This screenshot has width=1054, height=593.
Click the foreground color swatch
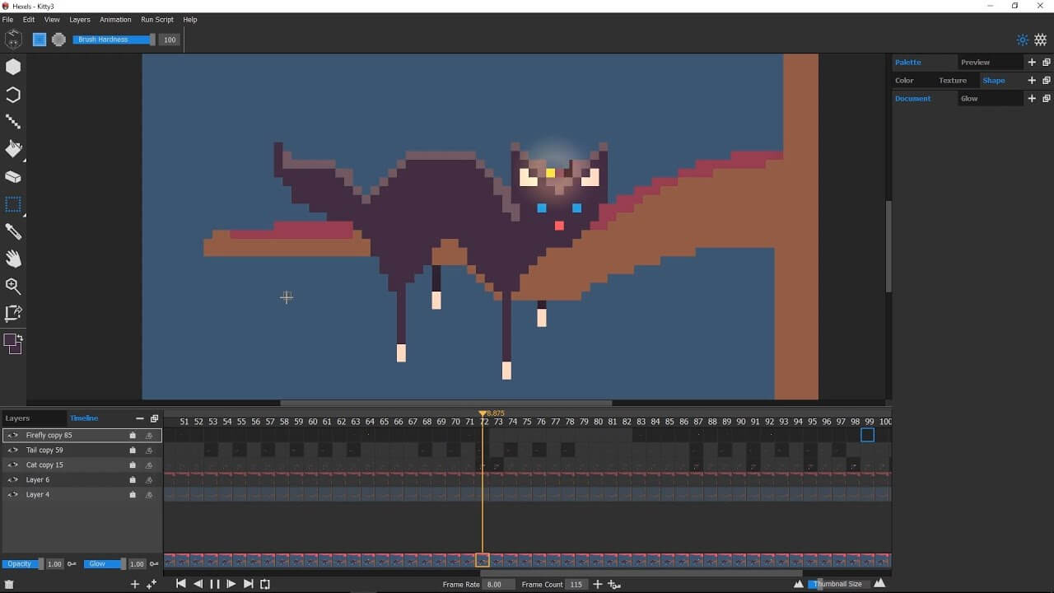[x=10, y=340]
